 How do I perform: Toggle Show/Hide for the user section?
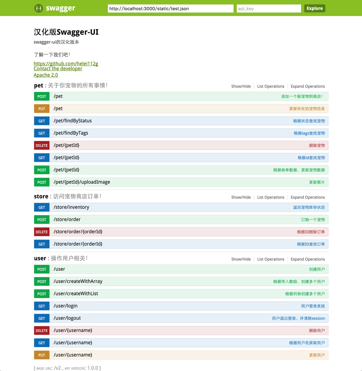click(x=241, y=259)
